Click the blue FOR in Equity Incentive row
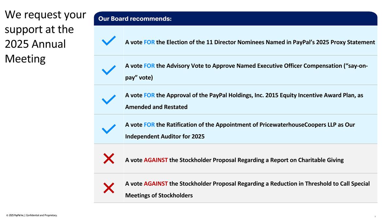392x221 pixels. click(x=149, y=95)
